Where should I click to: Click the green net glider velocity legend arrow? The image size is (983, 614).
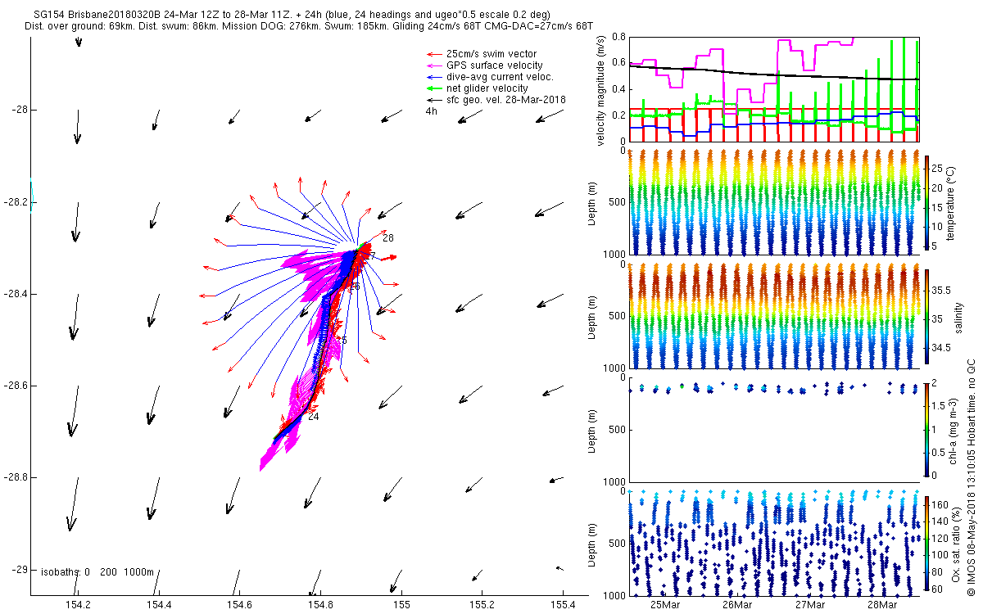(433, 88)
